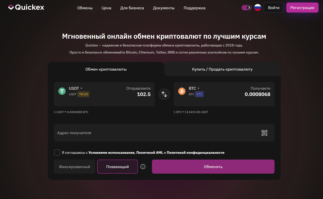
Task: Expand the USDT currency dropdown
Action: click(x=76, y=88)
